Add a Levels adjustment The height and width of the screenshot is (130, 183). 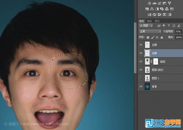(154, 3)
